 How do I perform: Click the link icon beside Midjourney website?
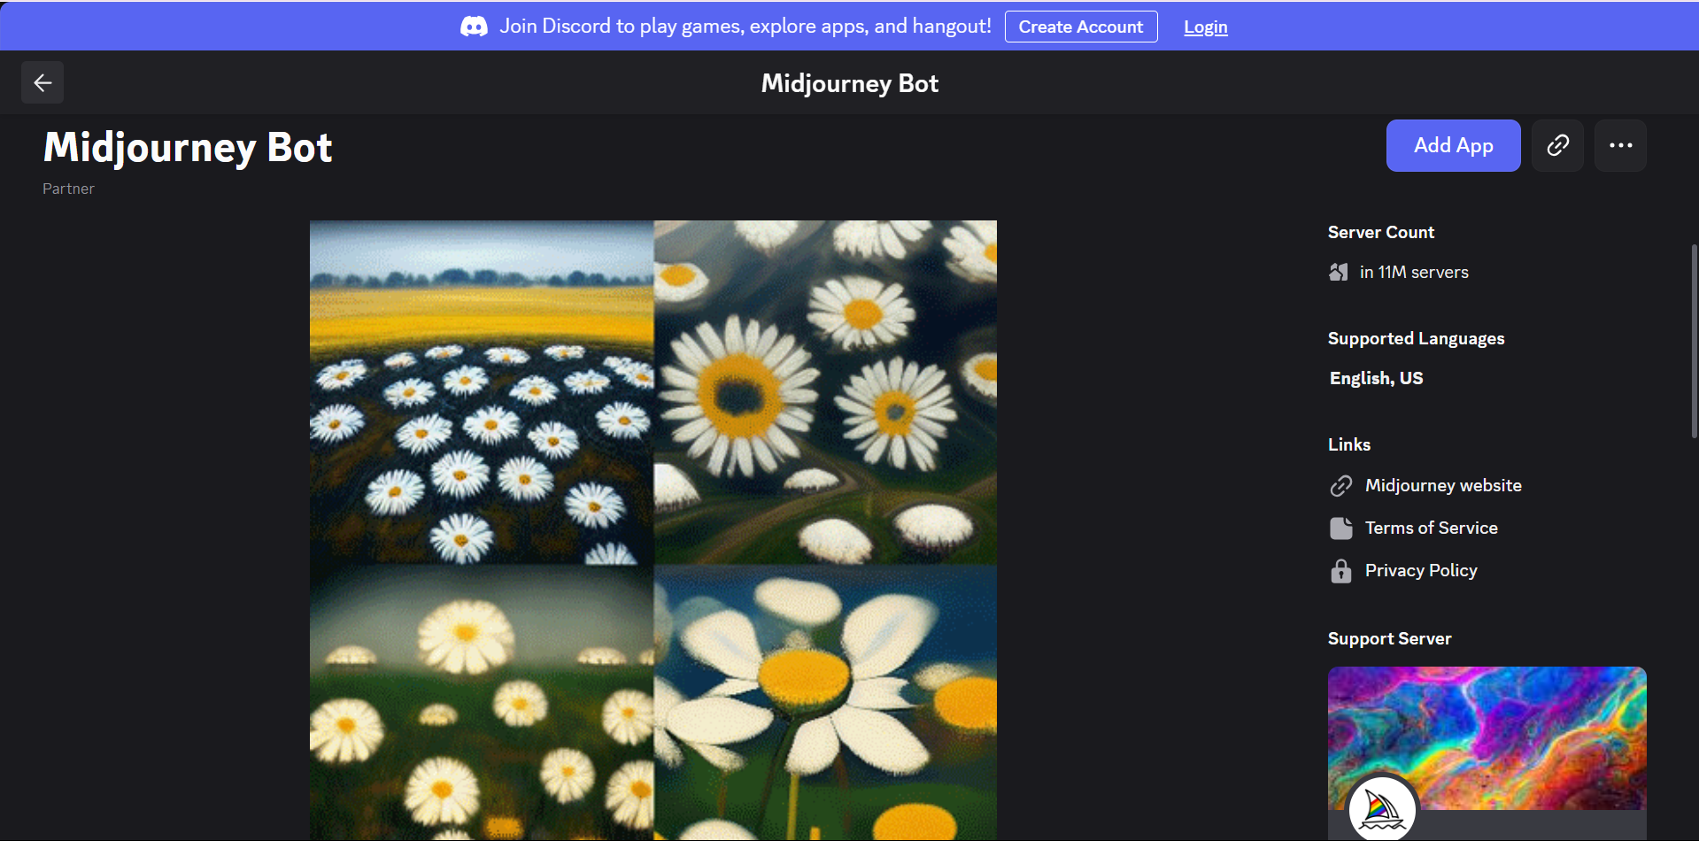pos(1340,485)
